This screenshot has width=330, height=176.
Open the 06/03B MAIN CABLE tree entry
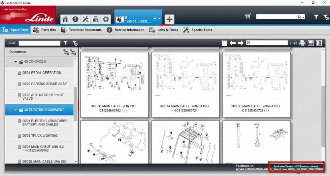[39, 160]
